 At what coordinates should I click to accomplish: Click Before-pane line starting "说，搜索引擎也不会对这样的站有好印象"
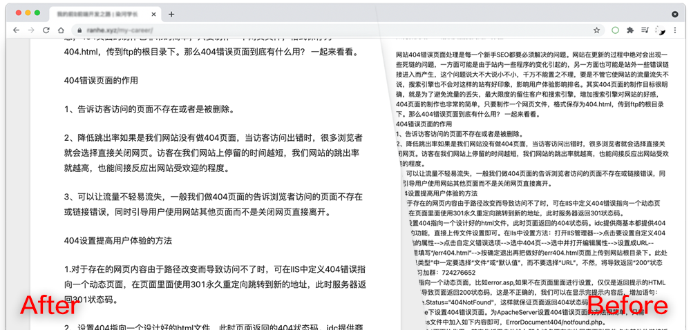(532, 85)
